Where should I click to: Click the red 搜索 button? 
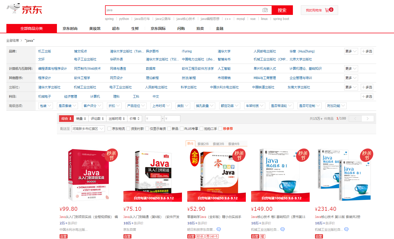click(282, 10)
